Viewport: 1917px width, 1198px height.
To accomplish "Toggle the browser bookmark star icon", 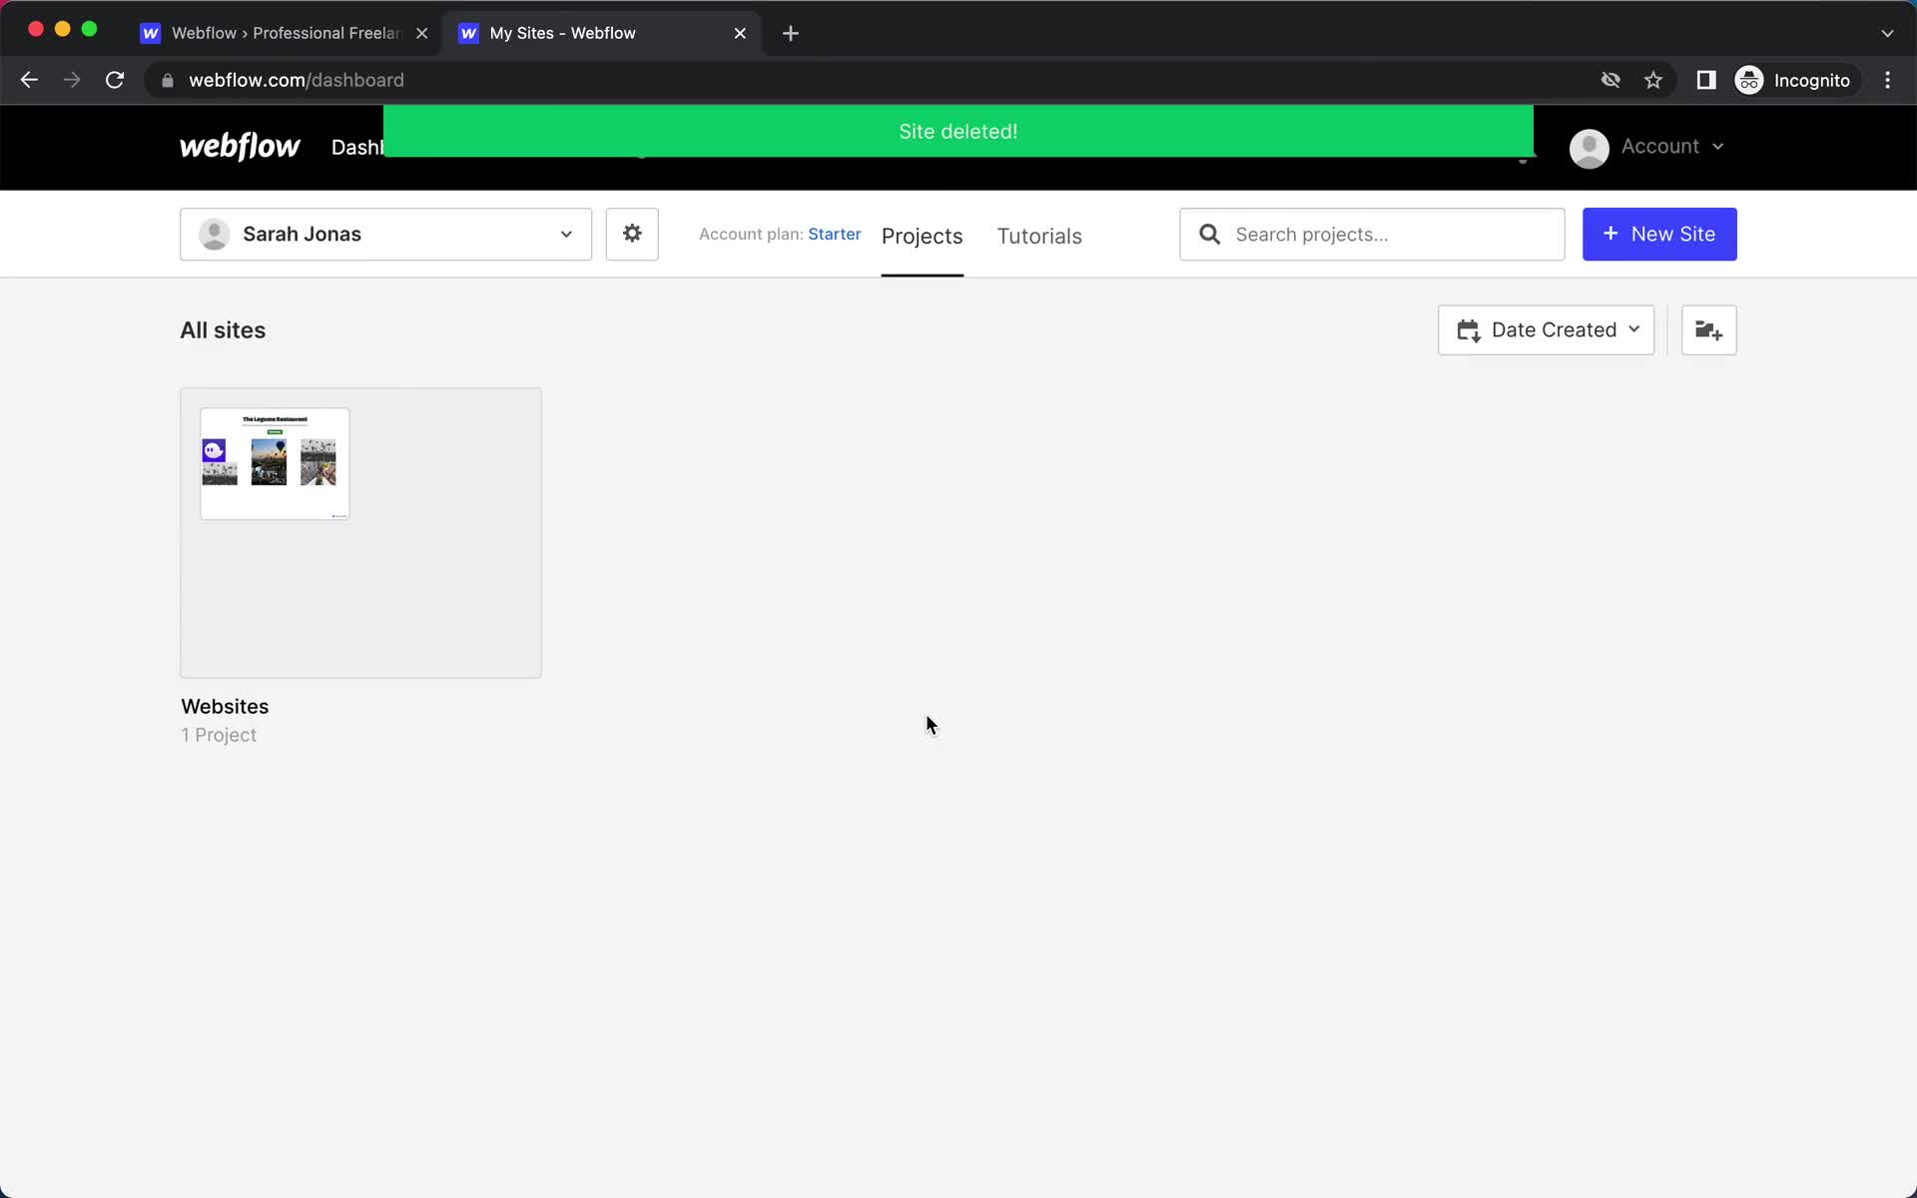I will click(1653, 80).
